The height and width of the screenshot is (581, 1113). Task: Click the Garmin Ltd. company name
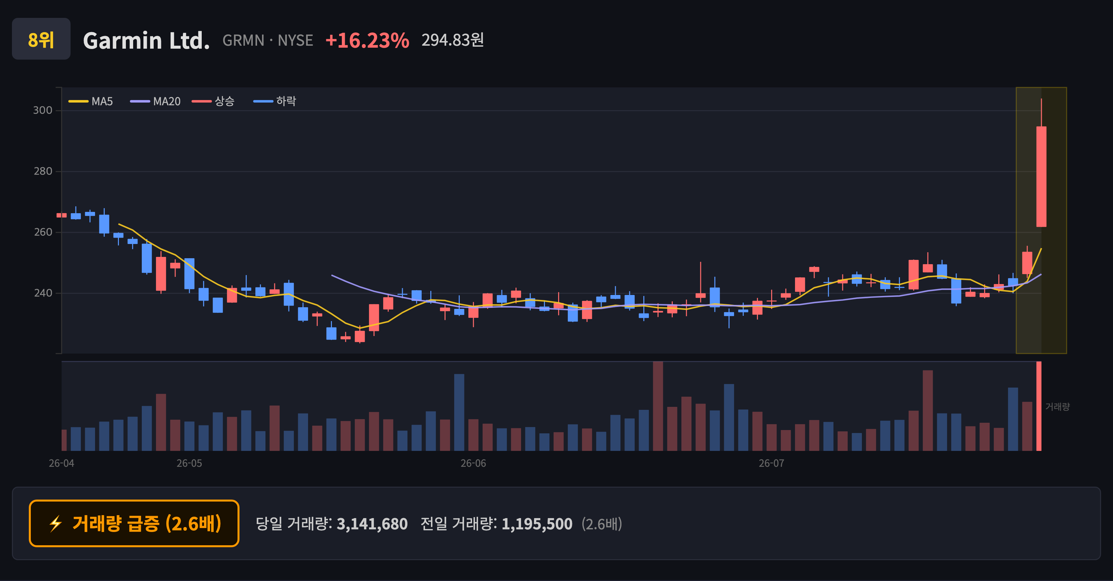(146, 41)
